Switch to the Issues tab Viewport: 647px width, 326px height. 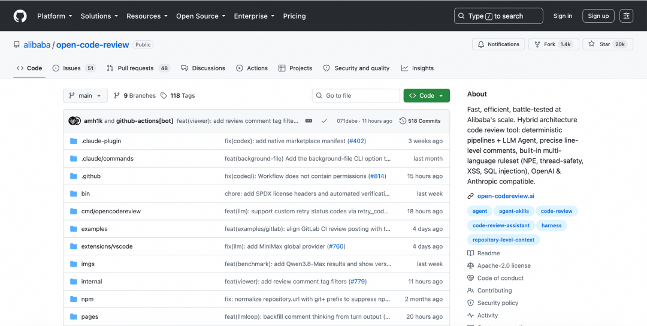click(x=74, y=68)
